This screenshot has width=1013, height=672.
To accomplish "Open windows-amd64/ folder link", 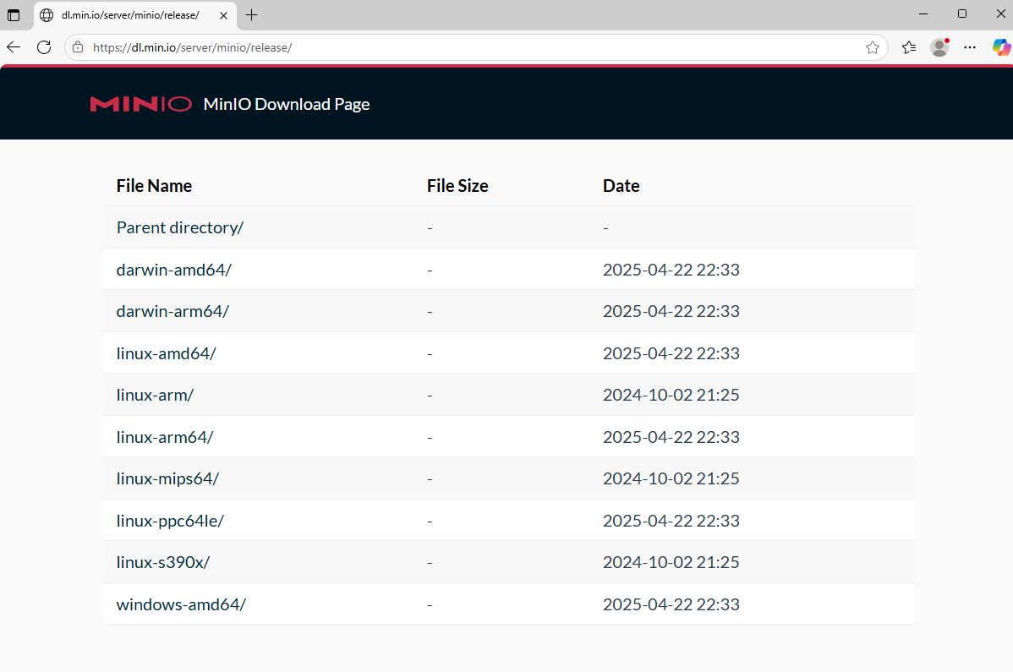I will 181,604.
